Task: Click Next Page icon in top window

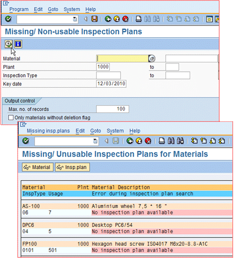Action: 187,19
